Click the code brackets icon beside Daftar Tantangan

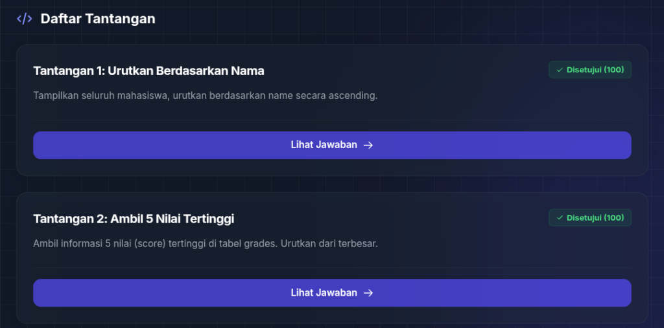[x=24, y=19]
